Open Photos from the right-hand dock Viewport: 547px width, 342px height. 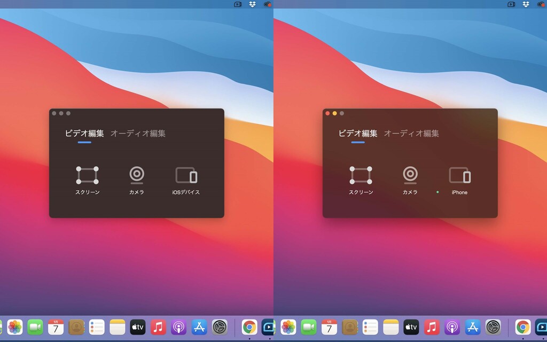pos(288,328)
